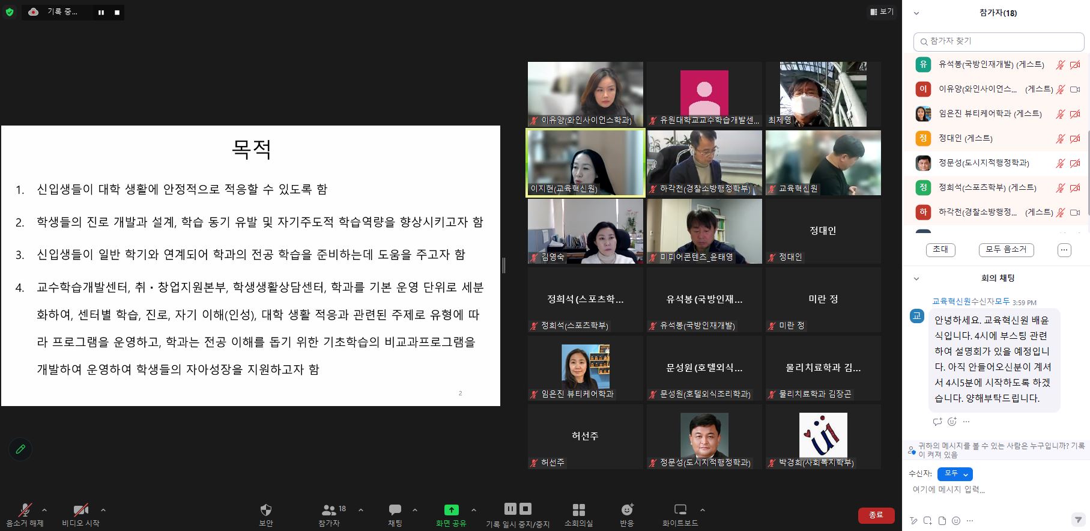Open the recipient 모두 dropdown in chat

click(954, 474)
